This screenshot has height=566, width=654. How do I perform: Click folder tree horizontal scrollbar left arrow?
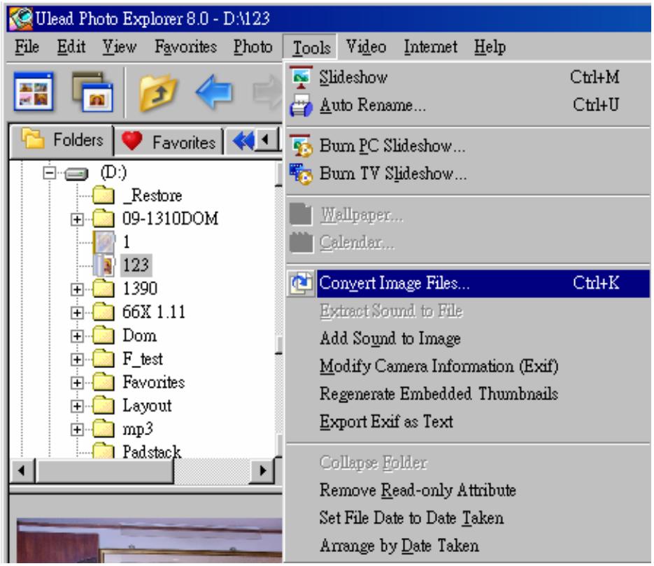pyautogui.click(x=22, y=471)
